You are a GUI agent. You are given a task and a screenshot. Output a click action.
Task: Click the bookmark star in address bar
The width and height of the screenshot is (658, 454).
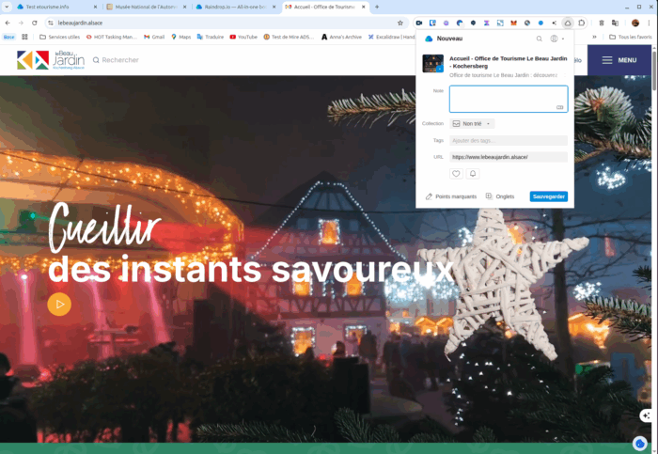coord(400,23)
